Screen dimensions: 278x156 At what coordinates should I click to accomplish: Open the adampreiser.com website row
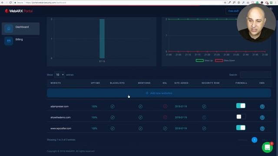point(60,107)
